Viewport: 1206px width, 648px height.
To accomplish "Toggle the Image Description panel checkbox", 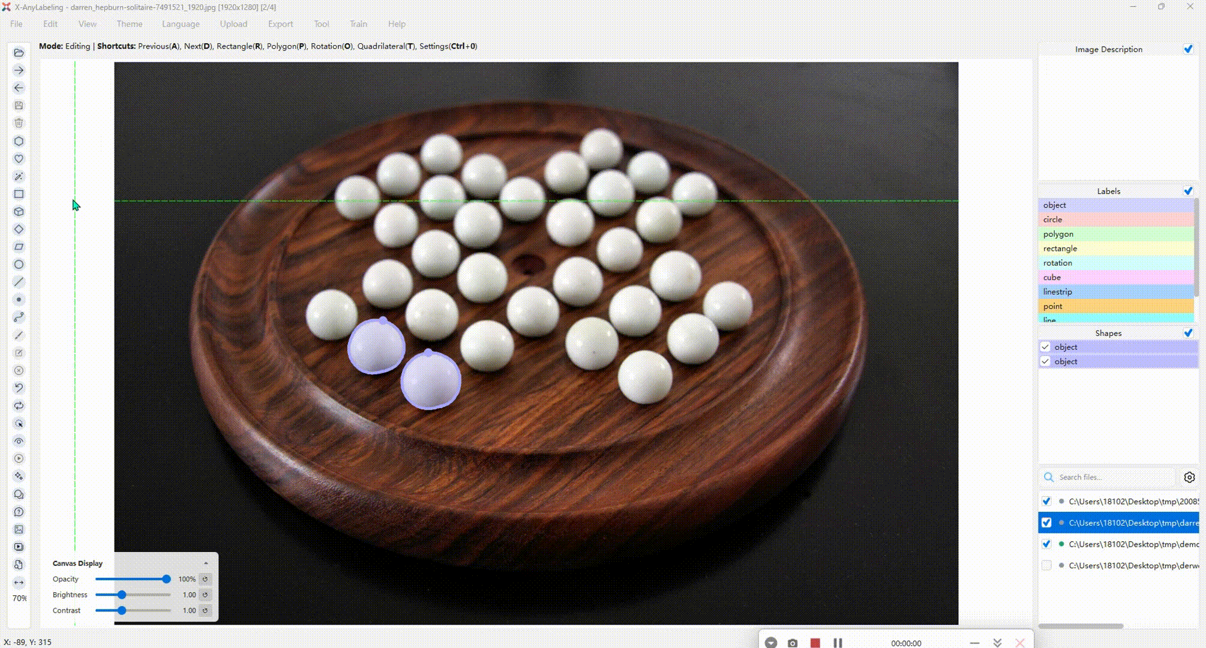I will [x=1188, y=49].
